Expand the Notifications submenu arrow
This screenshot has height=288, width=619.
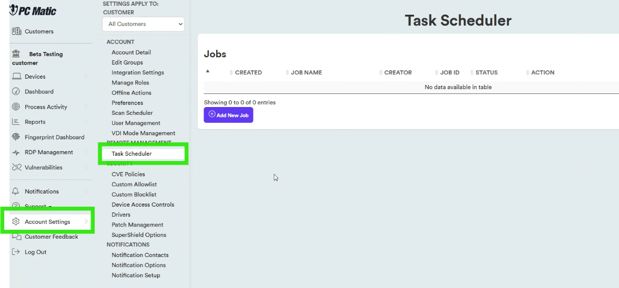click(x=86, y=191)
